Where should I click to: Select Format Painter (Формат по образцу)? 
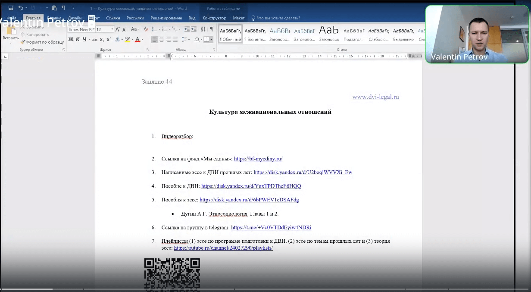[42, 42]
